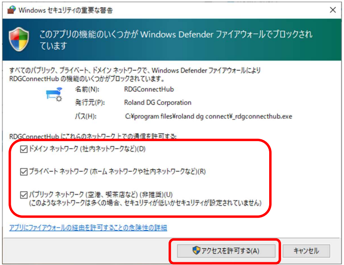
Task: Click the public network security warning note
Action: point(145,203)
